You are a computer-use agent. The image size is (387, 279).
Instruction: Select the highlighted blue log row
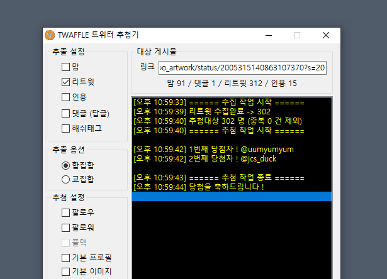[x=232, y=197]
